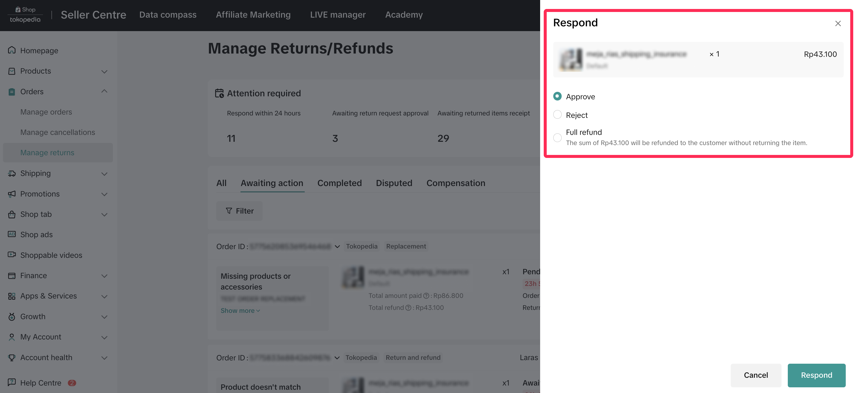Click the Promotions megaphone icon

coord(12,194)
